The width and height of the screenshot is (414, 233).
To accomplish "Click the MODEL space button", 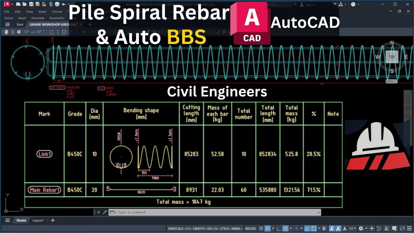I will pos(251,228).
